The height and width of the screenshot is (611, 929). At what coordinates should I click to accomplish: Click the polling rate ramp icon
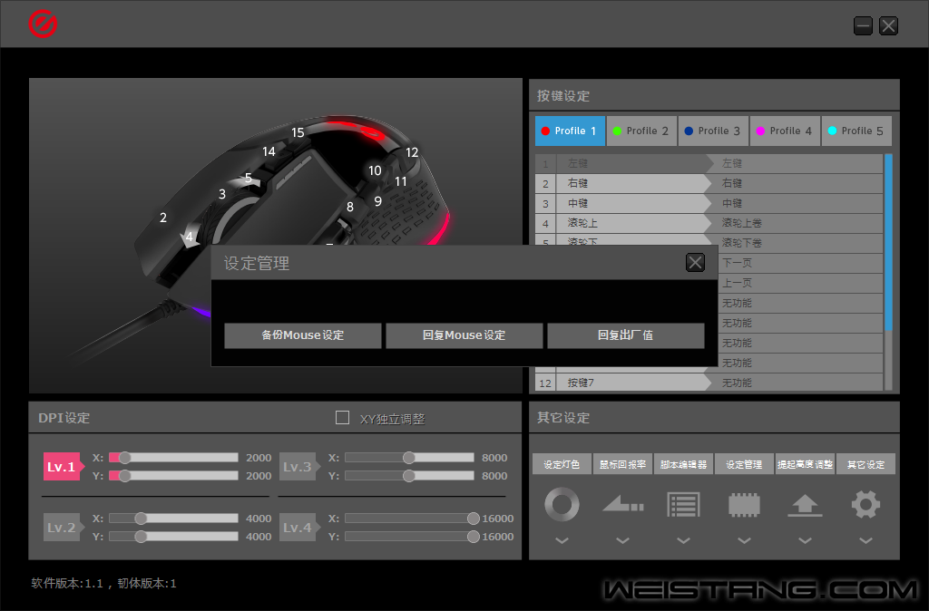[x=622, y=504]
